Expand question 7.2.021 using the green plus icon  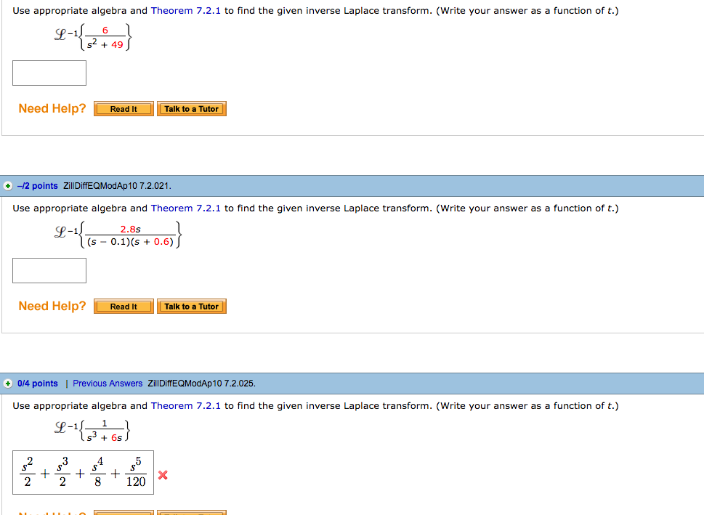pos(7,186)
